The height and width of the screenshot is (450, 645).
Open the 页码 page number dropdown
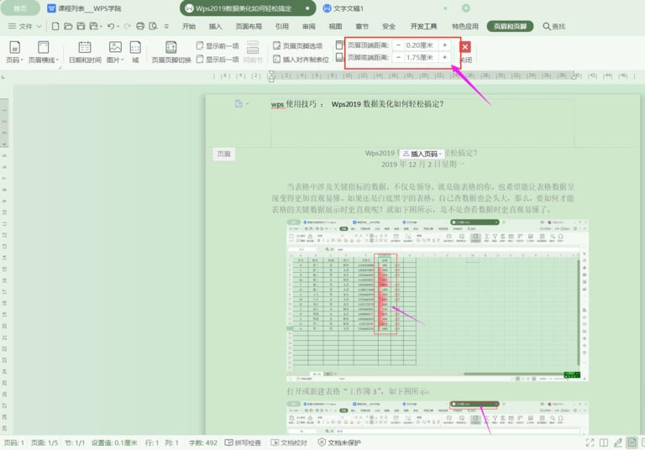[14, 52]
